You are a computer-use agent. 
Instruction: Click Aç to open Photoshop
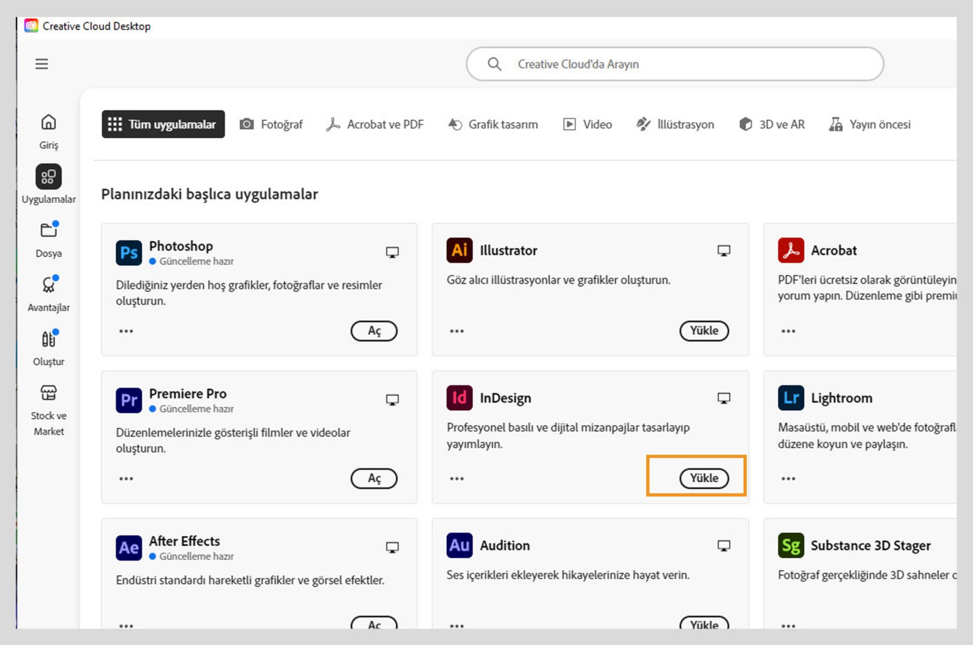pyautogui.click(x=374, y=331)
